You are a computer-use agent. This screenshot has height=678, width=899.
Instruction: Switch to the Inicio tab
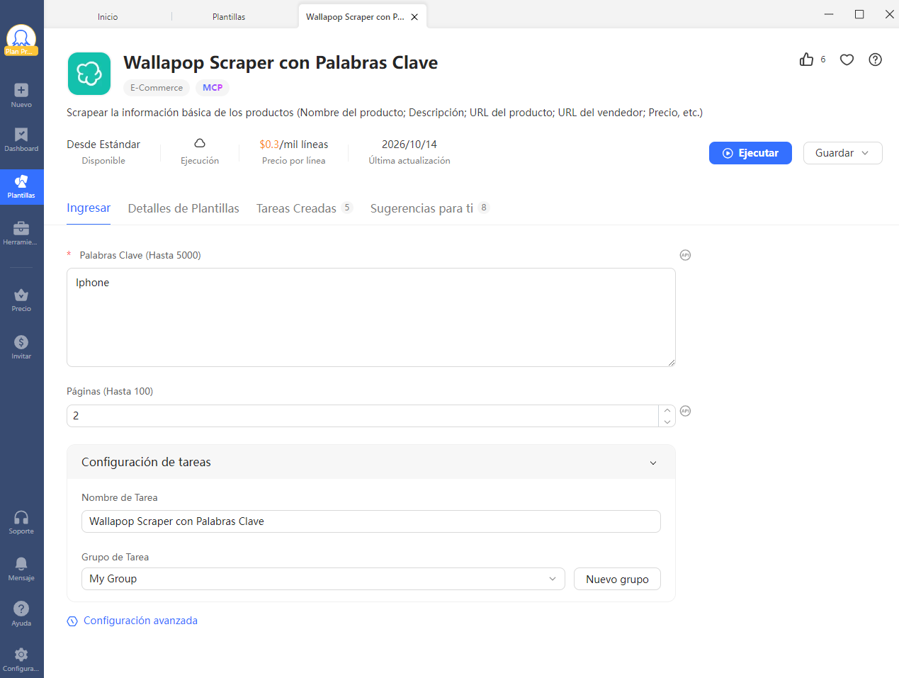[x=108, y=17]
